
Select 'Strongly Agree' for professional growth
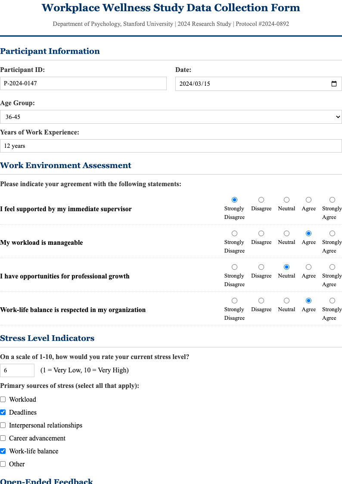(x=332, y=267)
